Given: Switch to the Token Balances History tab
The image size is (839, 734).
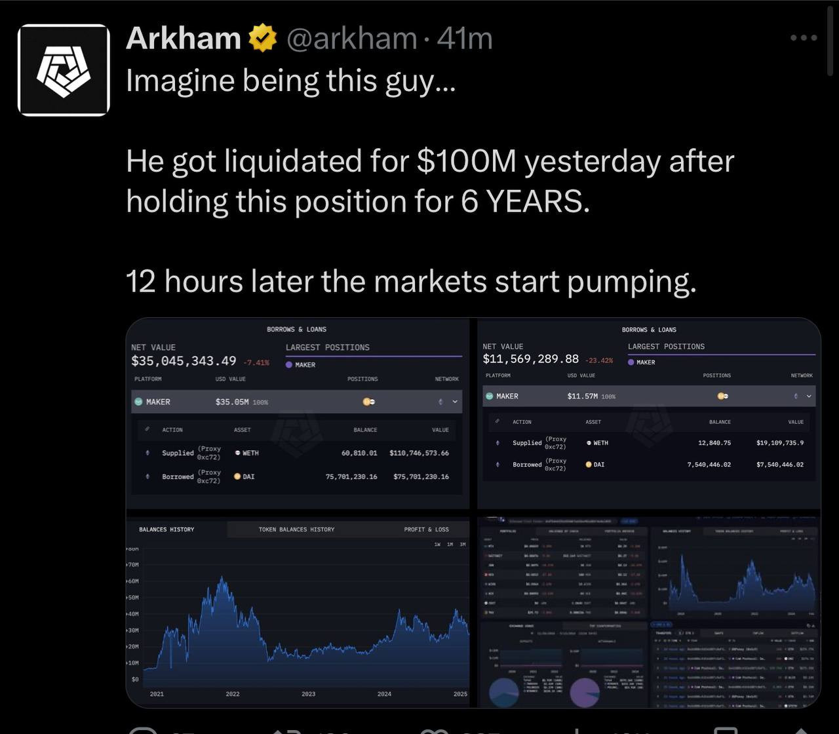Looking at the screenshot, I should 296,530.
